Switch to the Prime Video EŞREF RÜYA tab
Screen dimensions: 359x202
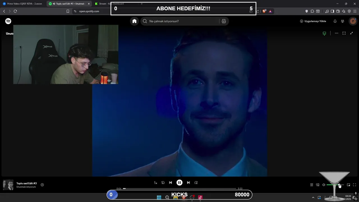(23, 4)
